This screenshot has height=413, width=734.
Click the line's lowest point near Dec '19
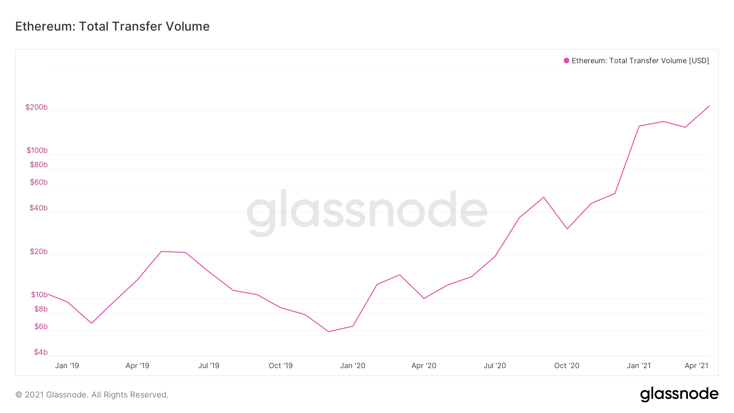point(329,331)
